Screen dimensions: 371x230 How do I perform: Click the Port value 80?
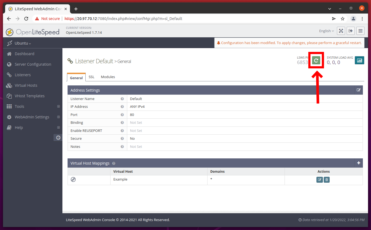[x=132, y=115]
